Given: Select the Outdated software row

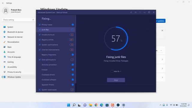Looking at the screenshot, I should pos(56,80).
